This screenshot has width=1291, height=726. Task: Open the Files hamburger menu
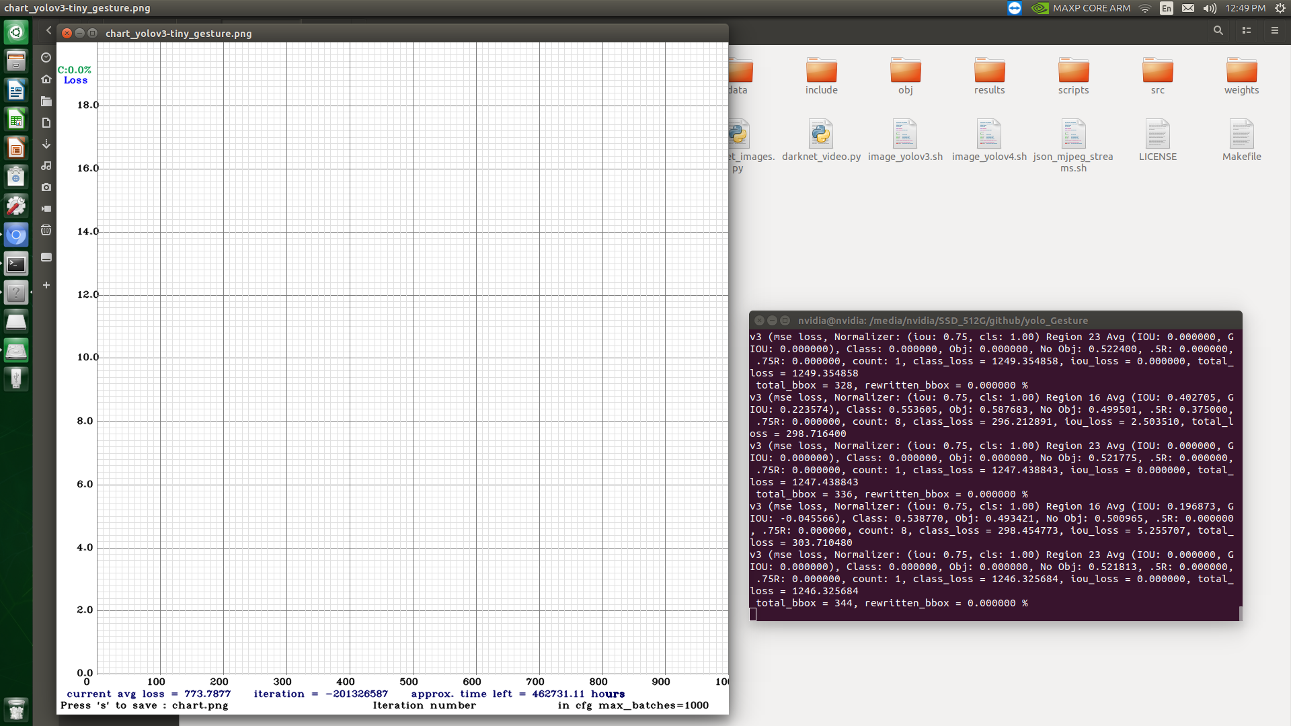point(1274,30)
